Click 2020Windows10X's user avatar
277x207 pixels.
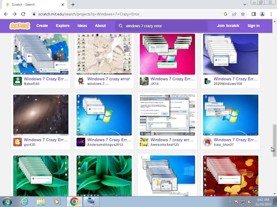coord(207,81)
